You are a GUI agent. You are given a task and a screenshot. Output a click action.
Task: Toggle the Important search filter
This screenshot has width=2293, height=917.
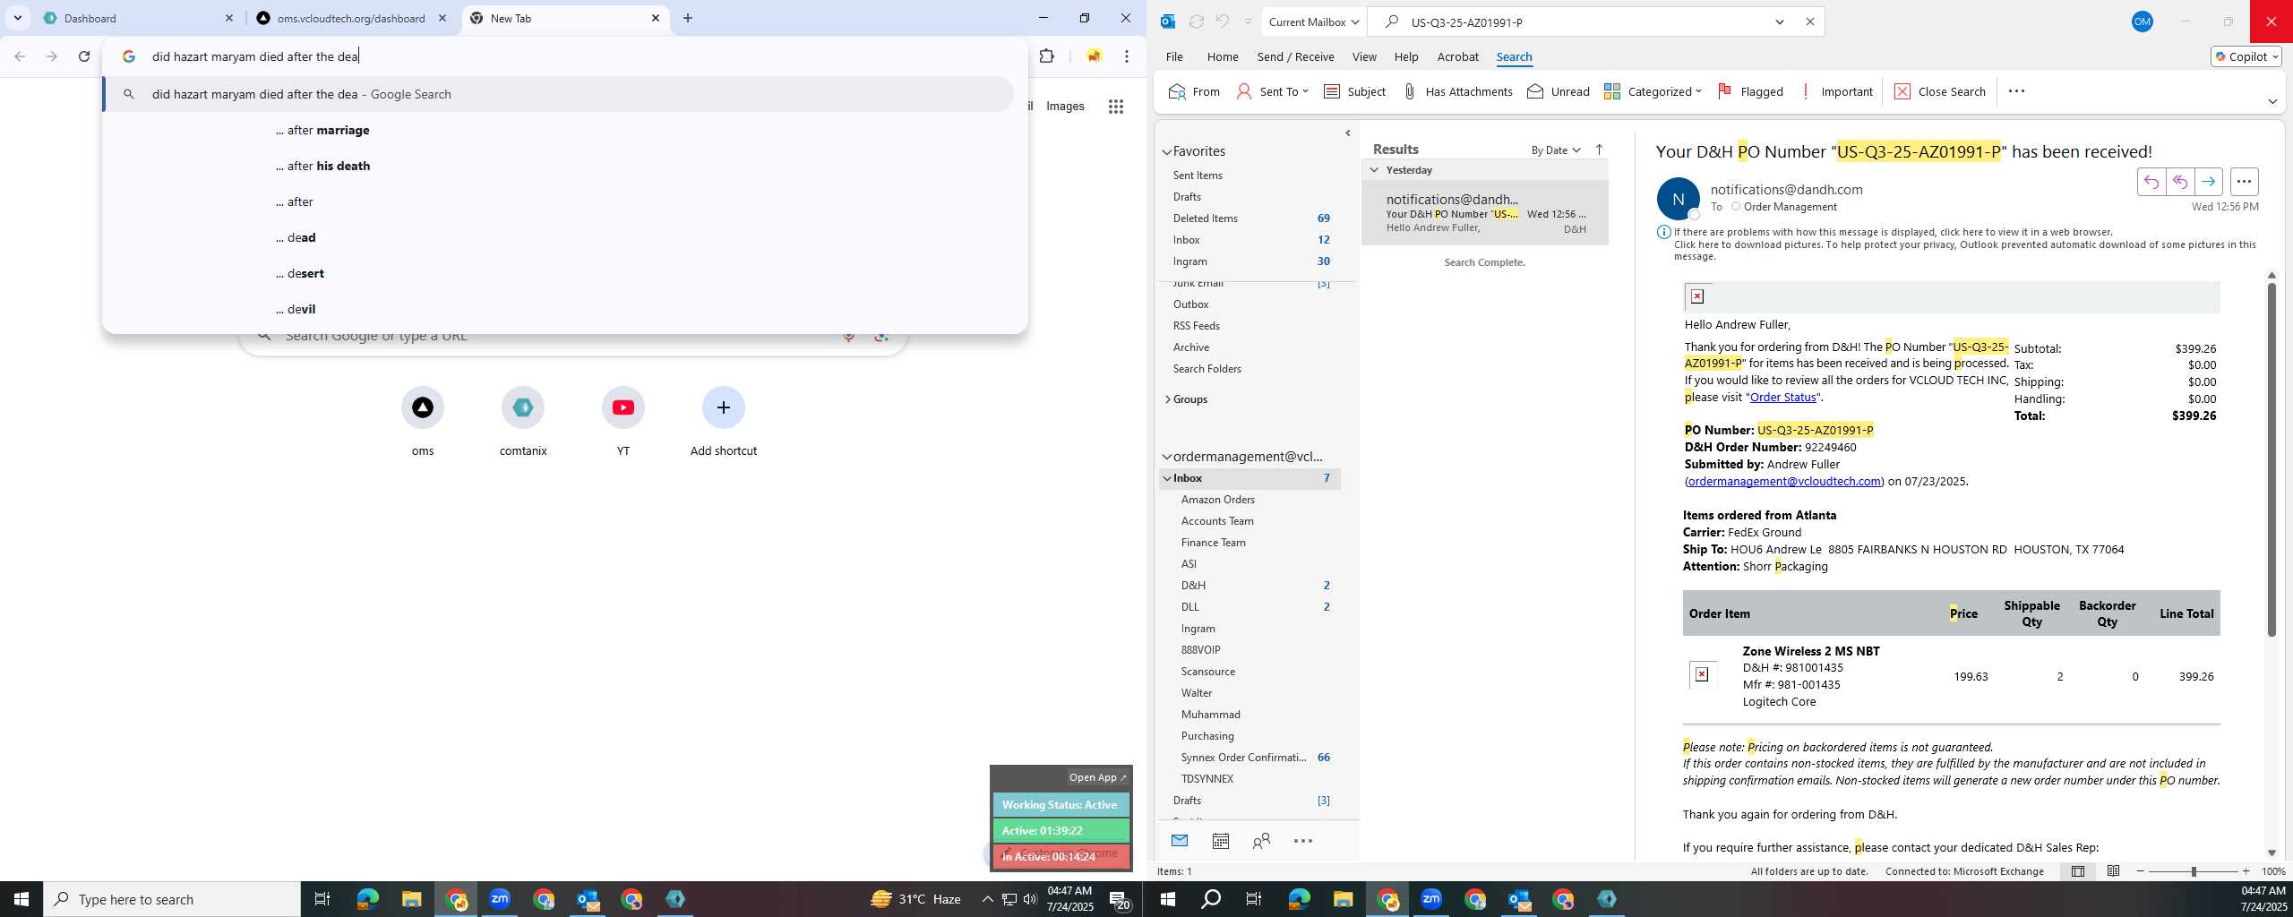pyautogui.click(x=1835, y=91)
